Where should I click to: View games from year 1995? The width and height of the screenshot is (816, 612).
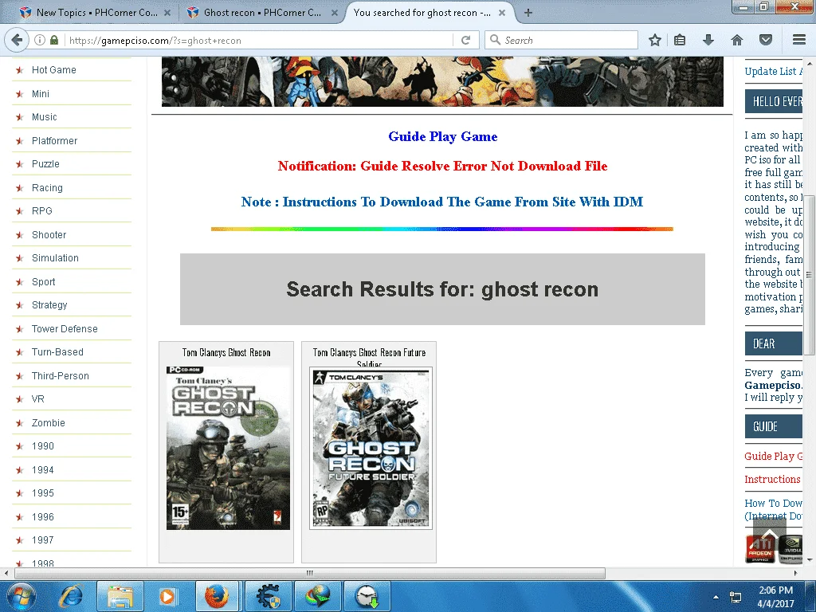(x=43, y=492)
